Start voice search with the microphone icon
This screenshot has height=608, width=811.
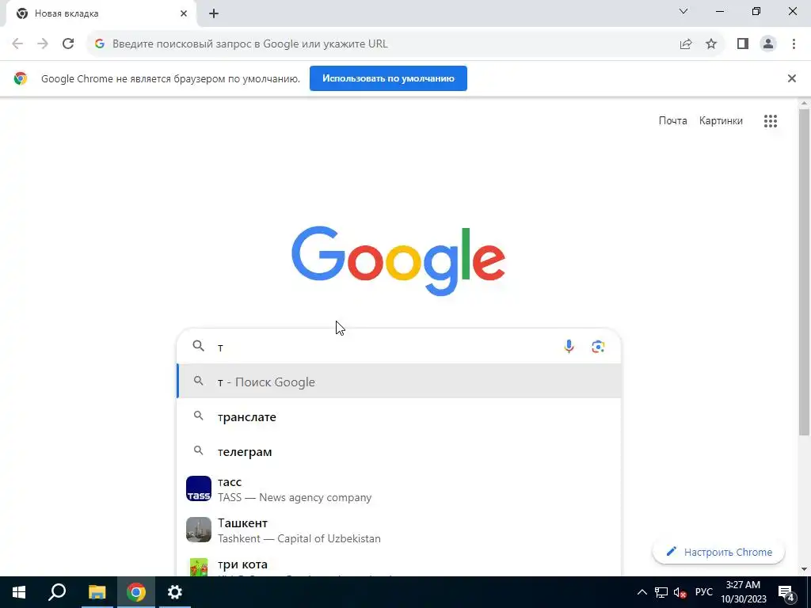click(569, 347)
